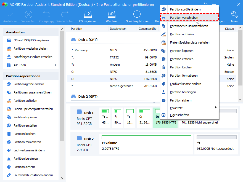Click the Verwerfen toolbar icon

28,15
